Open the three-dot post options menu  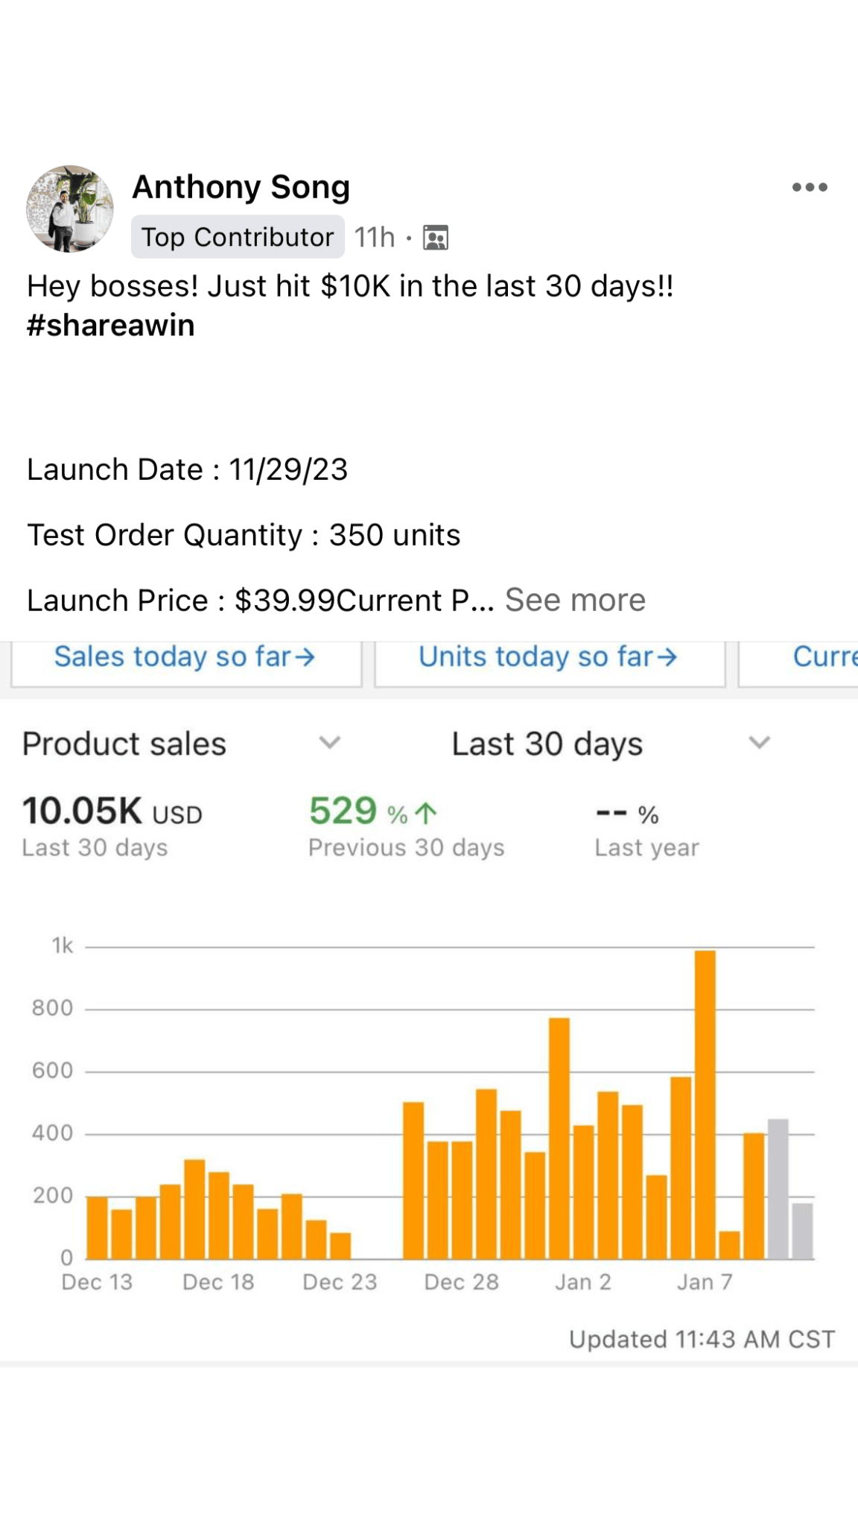pyautogui.click(x=810, y=187)
